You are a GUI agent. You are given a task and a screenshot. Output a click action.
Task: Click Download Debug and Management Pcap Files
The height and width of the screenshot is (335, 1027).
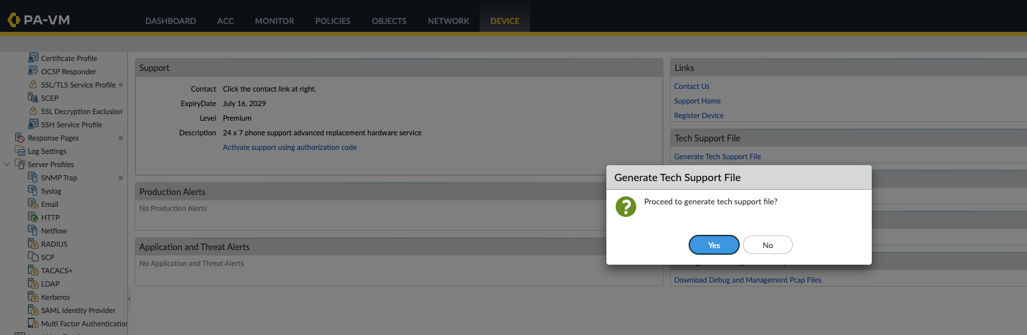tap(748, 280)
